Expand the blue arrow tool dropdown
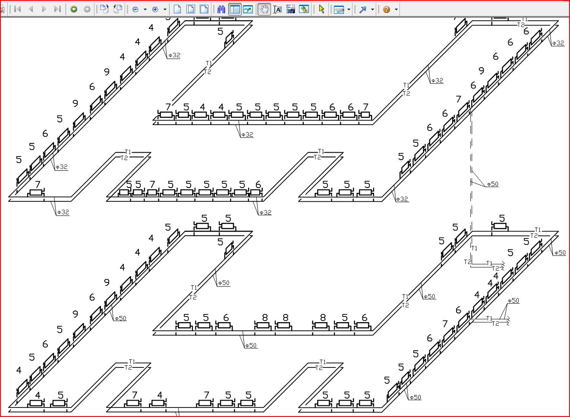The width and height of the screenshot is (570, 417). (373, 9)
